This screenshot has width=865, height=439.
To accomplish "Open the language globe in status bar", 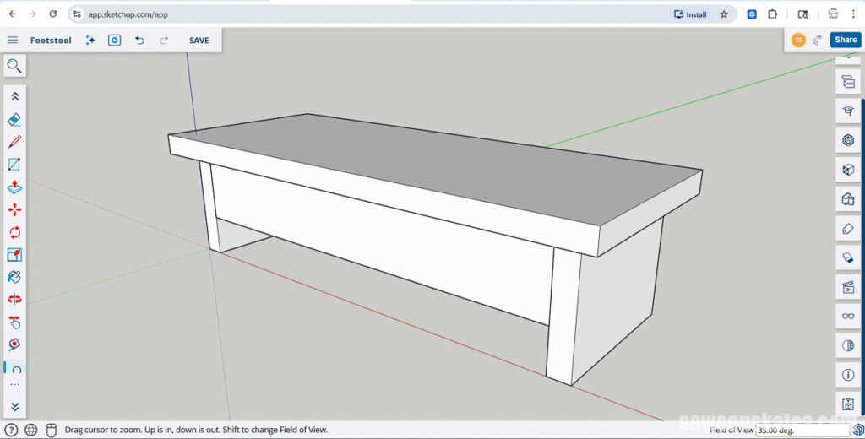I will click(x=31, y=431).
